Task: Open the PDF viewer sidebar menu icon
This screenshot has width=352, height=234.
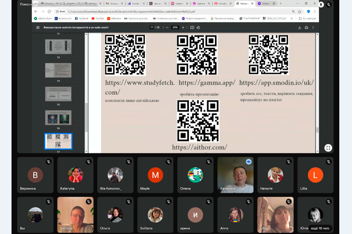Action: [x=38, y=28]
